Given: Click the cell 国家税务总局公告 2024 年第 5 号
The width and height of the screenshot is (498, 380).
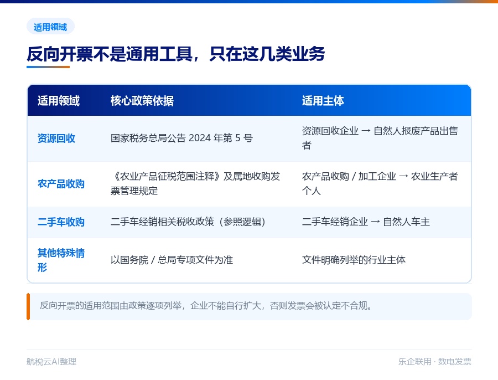Looking at the screenshot, I should point(181,138).
